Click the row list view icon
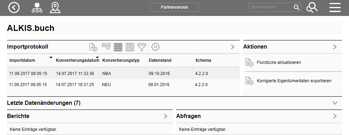 118,47
